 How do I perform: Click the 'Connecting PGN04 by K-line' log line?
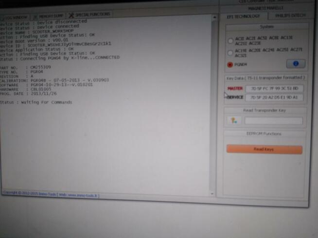click(60, 58)
